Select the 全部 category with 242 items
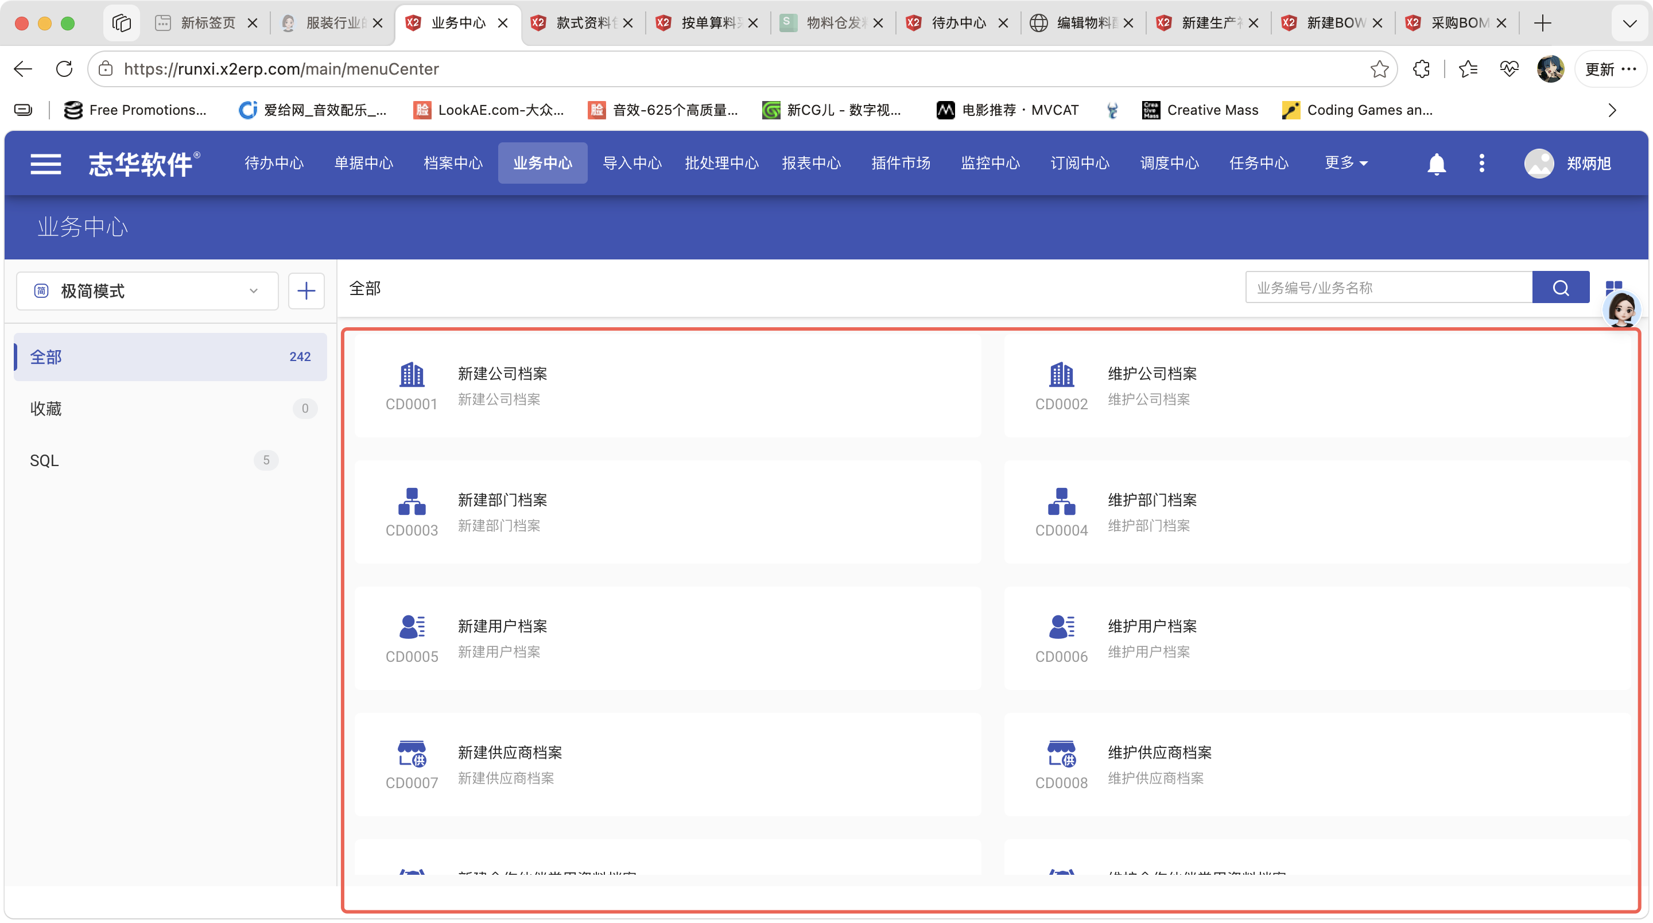The height and width of the screenshot is (923, 1653). pyautogui.click(x=170, y=357)
